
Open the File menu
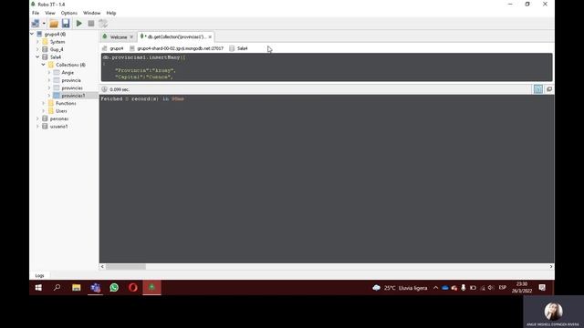pos(36,13)
